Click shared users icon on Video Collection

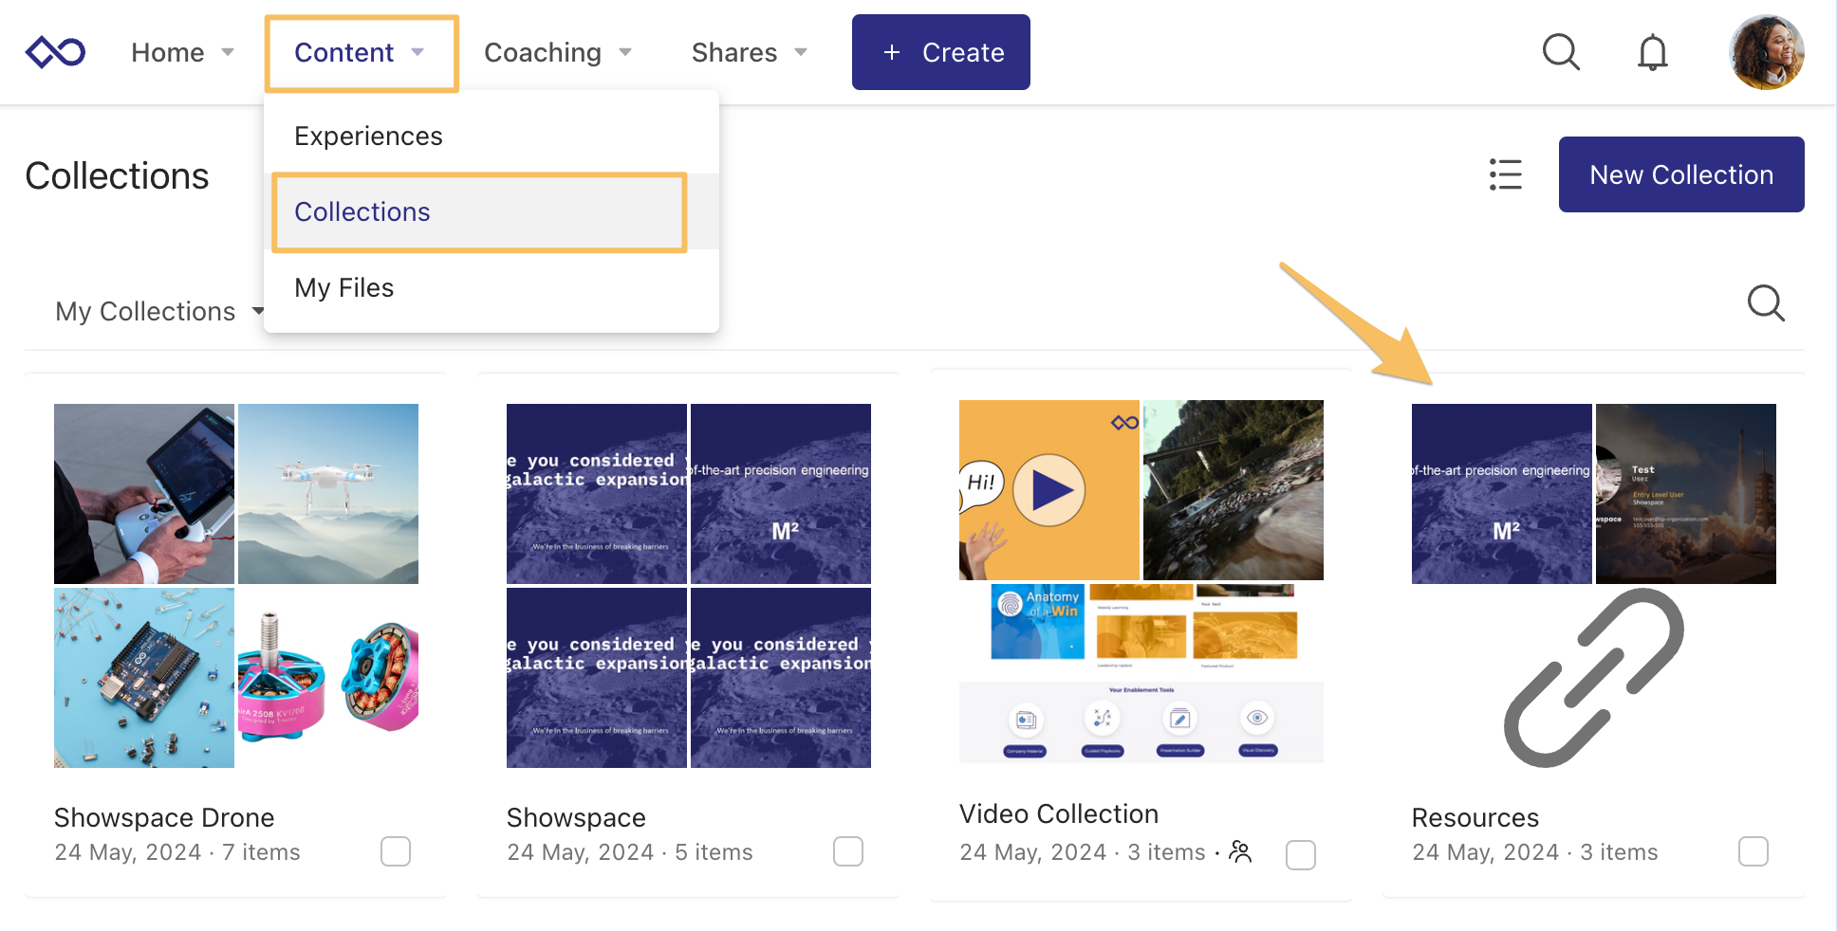1240,851
